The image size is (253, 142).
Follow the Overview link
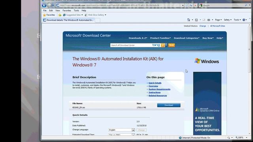click(153, 86)
